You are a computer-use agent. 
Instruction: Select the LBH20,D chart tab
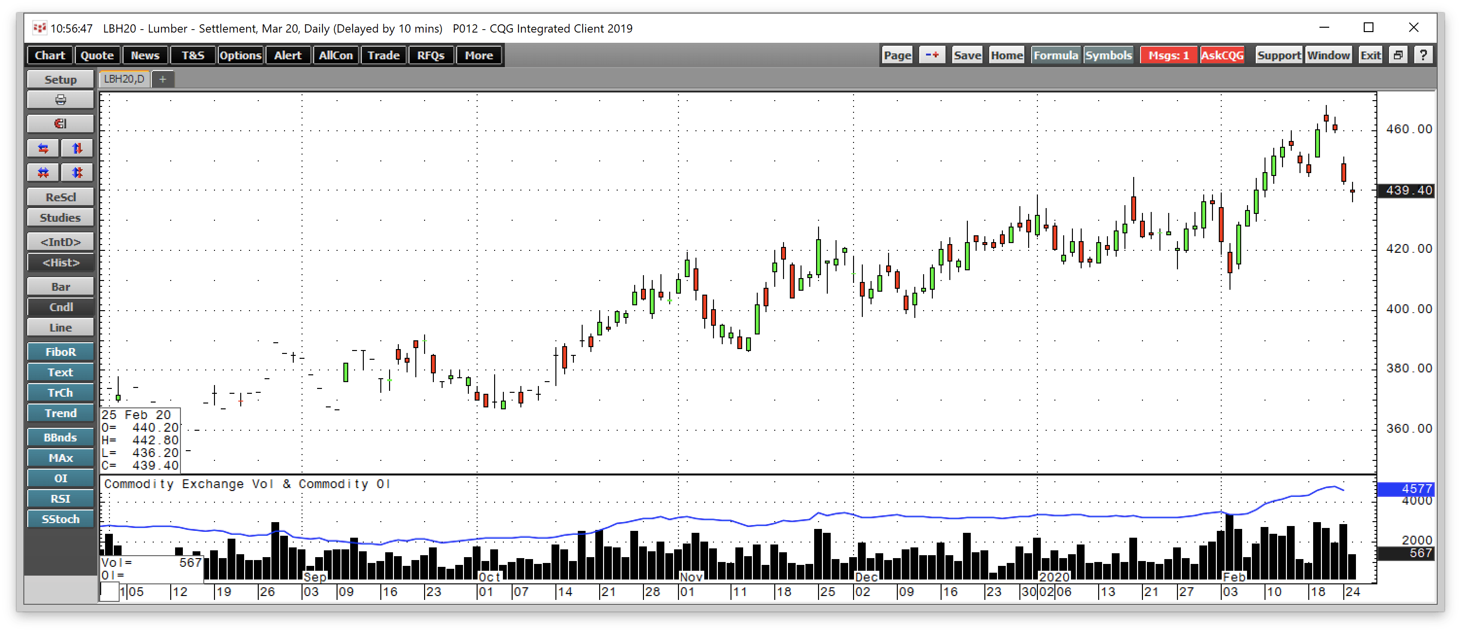click(x=124, y=79)
